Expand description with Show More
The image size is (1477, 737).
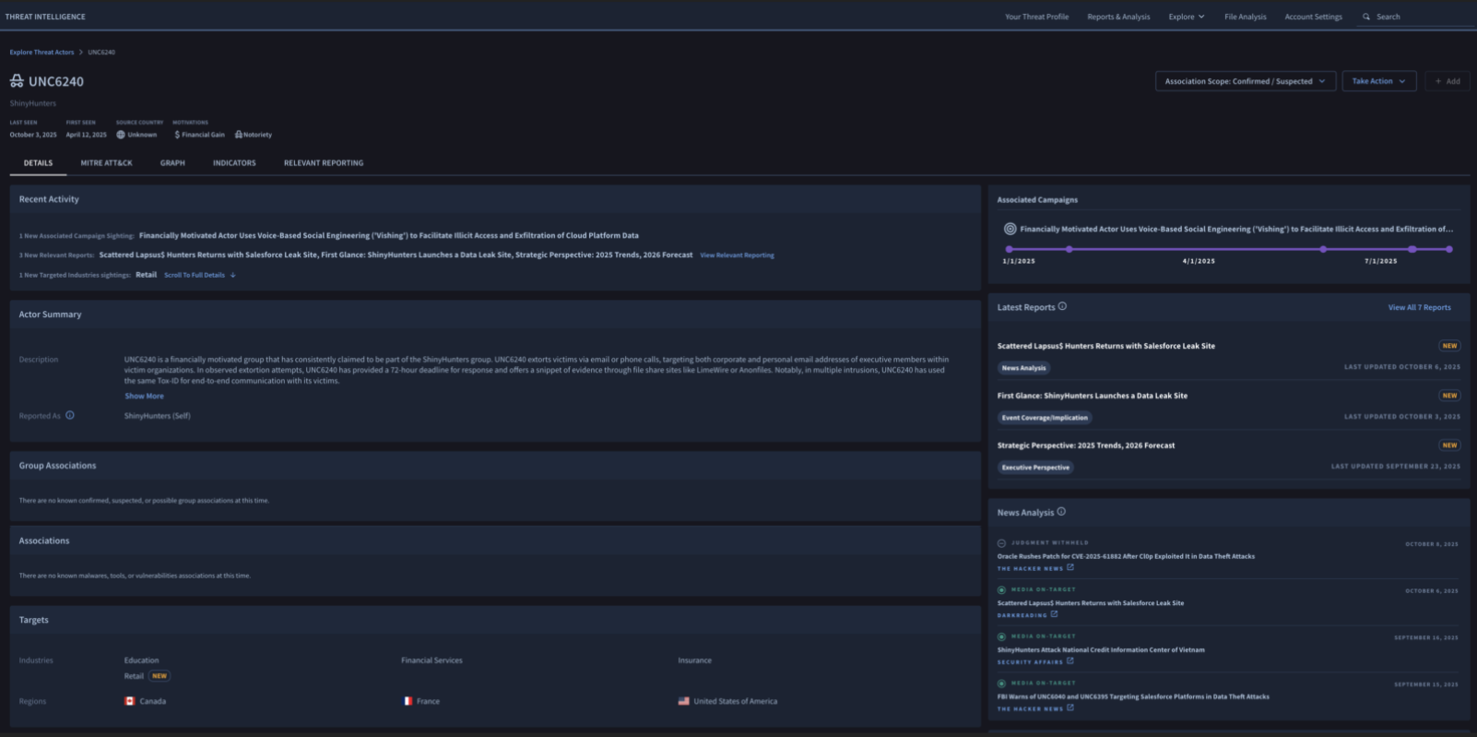pos(144,396)
